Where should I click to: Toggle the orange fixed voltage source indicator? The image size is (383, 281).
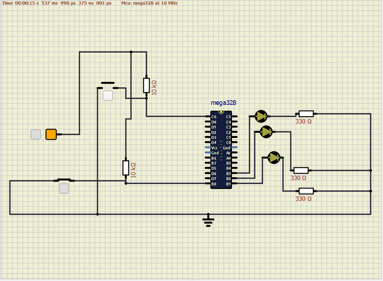click(51, 134)
